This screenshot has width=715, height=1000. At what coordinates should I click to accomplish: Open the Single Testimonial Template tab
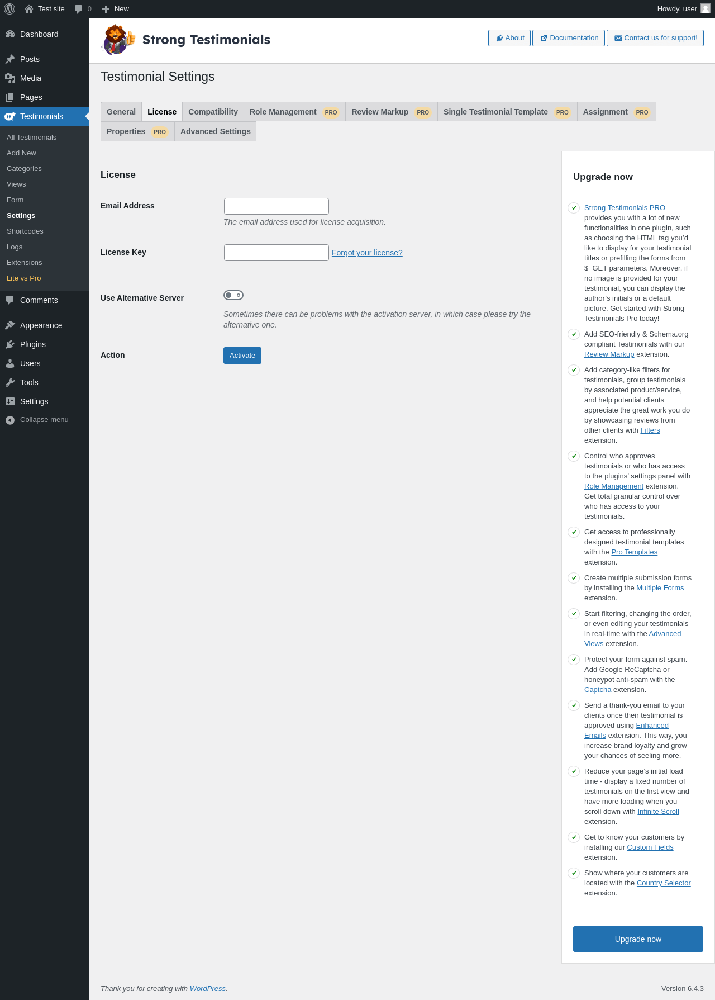pos(507,112)
